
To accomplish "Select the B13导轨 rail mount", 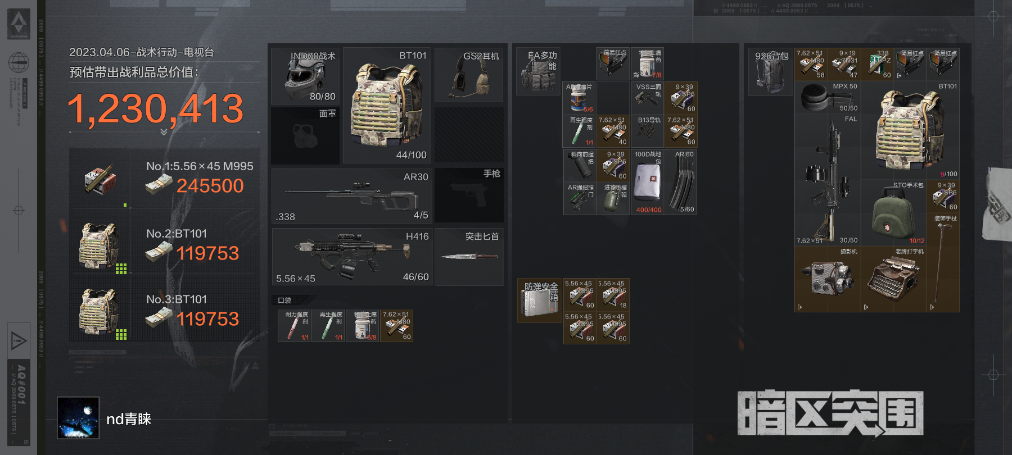I will pos(647,131).
